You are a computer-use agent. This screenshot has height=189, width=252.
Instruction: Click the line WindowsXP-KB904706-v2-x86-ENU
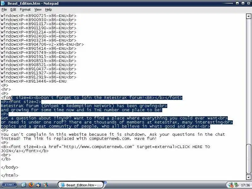pos(42,44)
